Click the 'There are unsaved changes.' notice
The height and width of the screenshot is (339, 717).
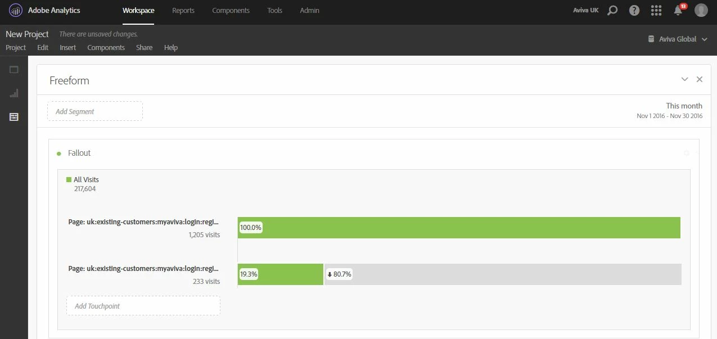pyautogui.click(x=98, y=34)
